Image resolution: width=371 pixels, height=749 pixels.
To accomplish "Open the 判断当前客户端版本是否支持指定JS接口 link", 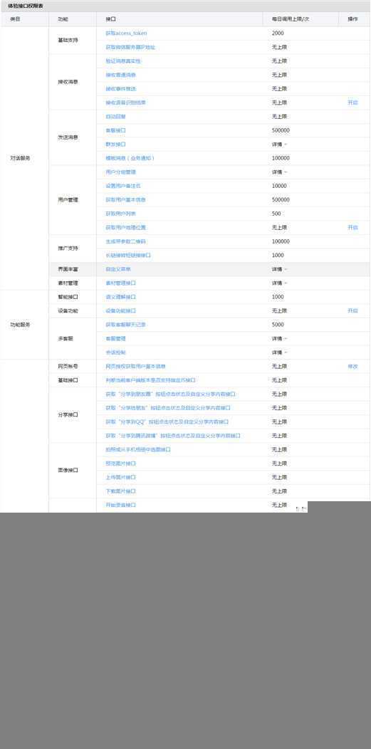I will coord(150,380).
